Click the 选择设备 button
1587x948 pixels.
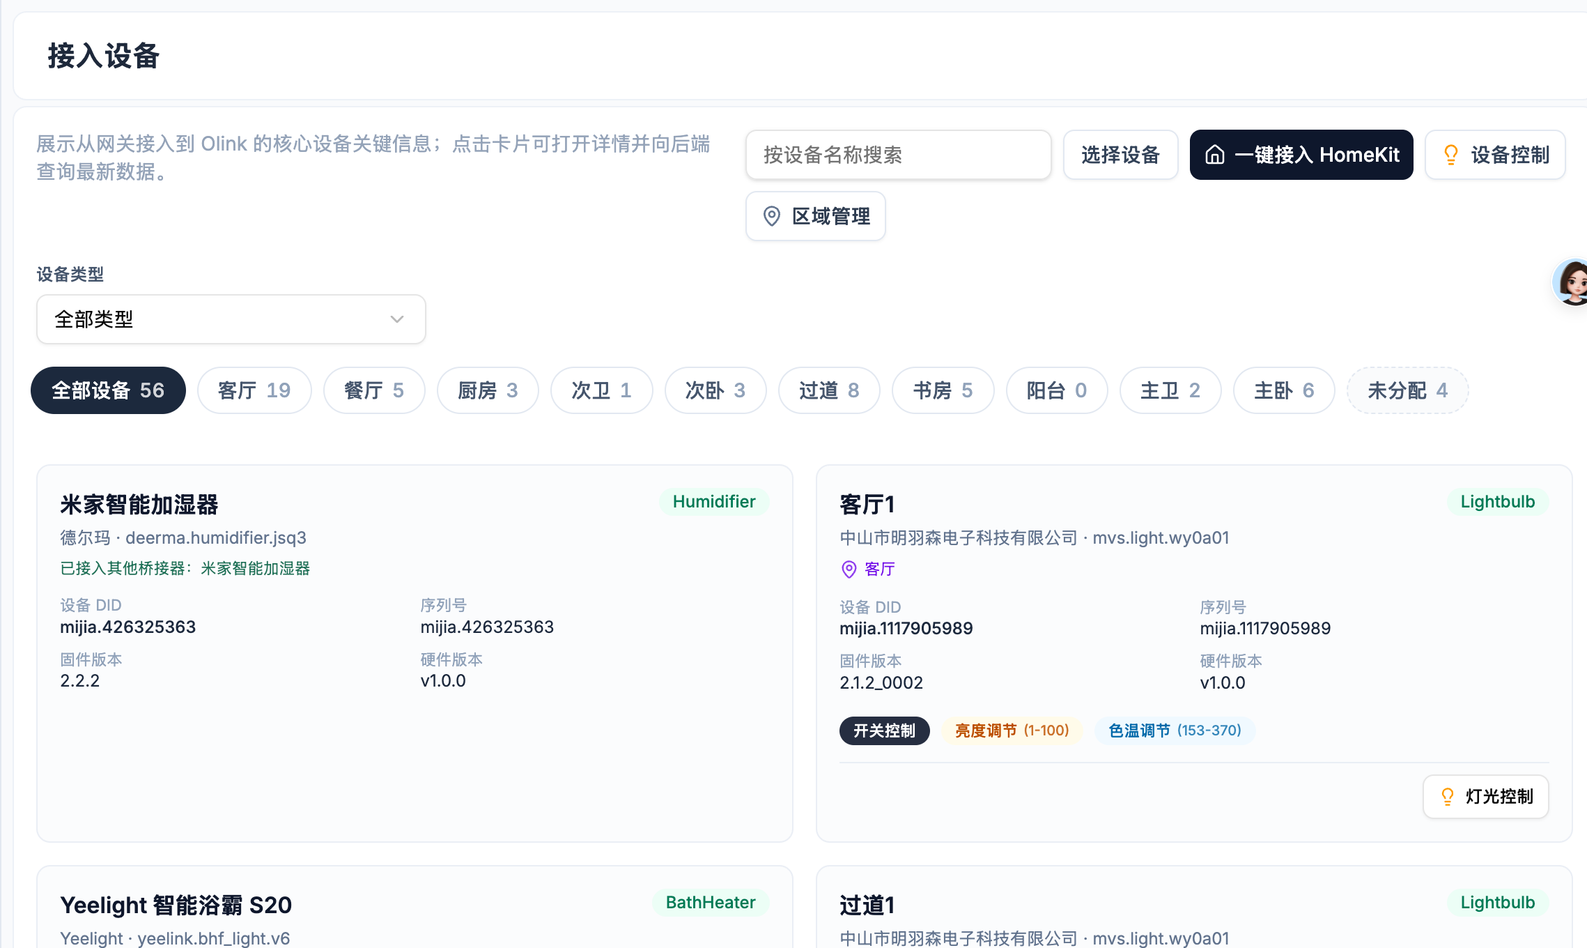click(x=1121, y=155)
